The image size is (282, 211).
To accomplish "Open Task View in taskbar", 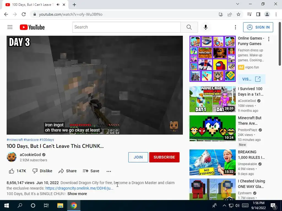I will pyautogui.click(x=46, y=206).
